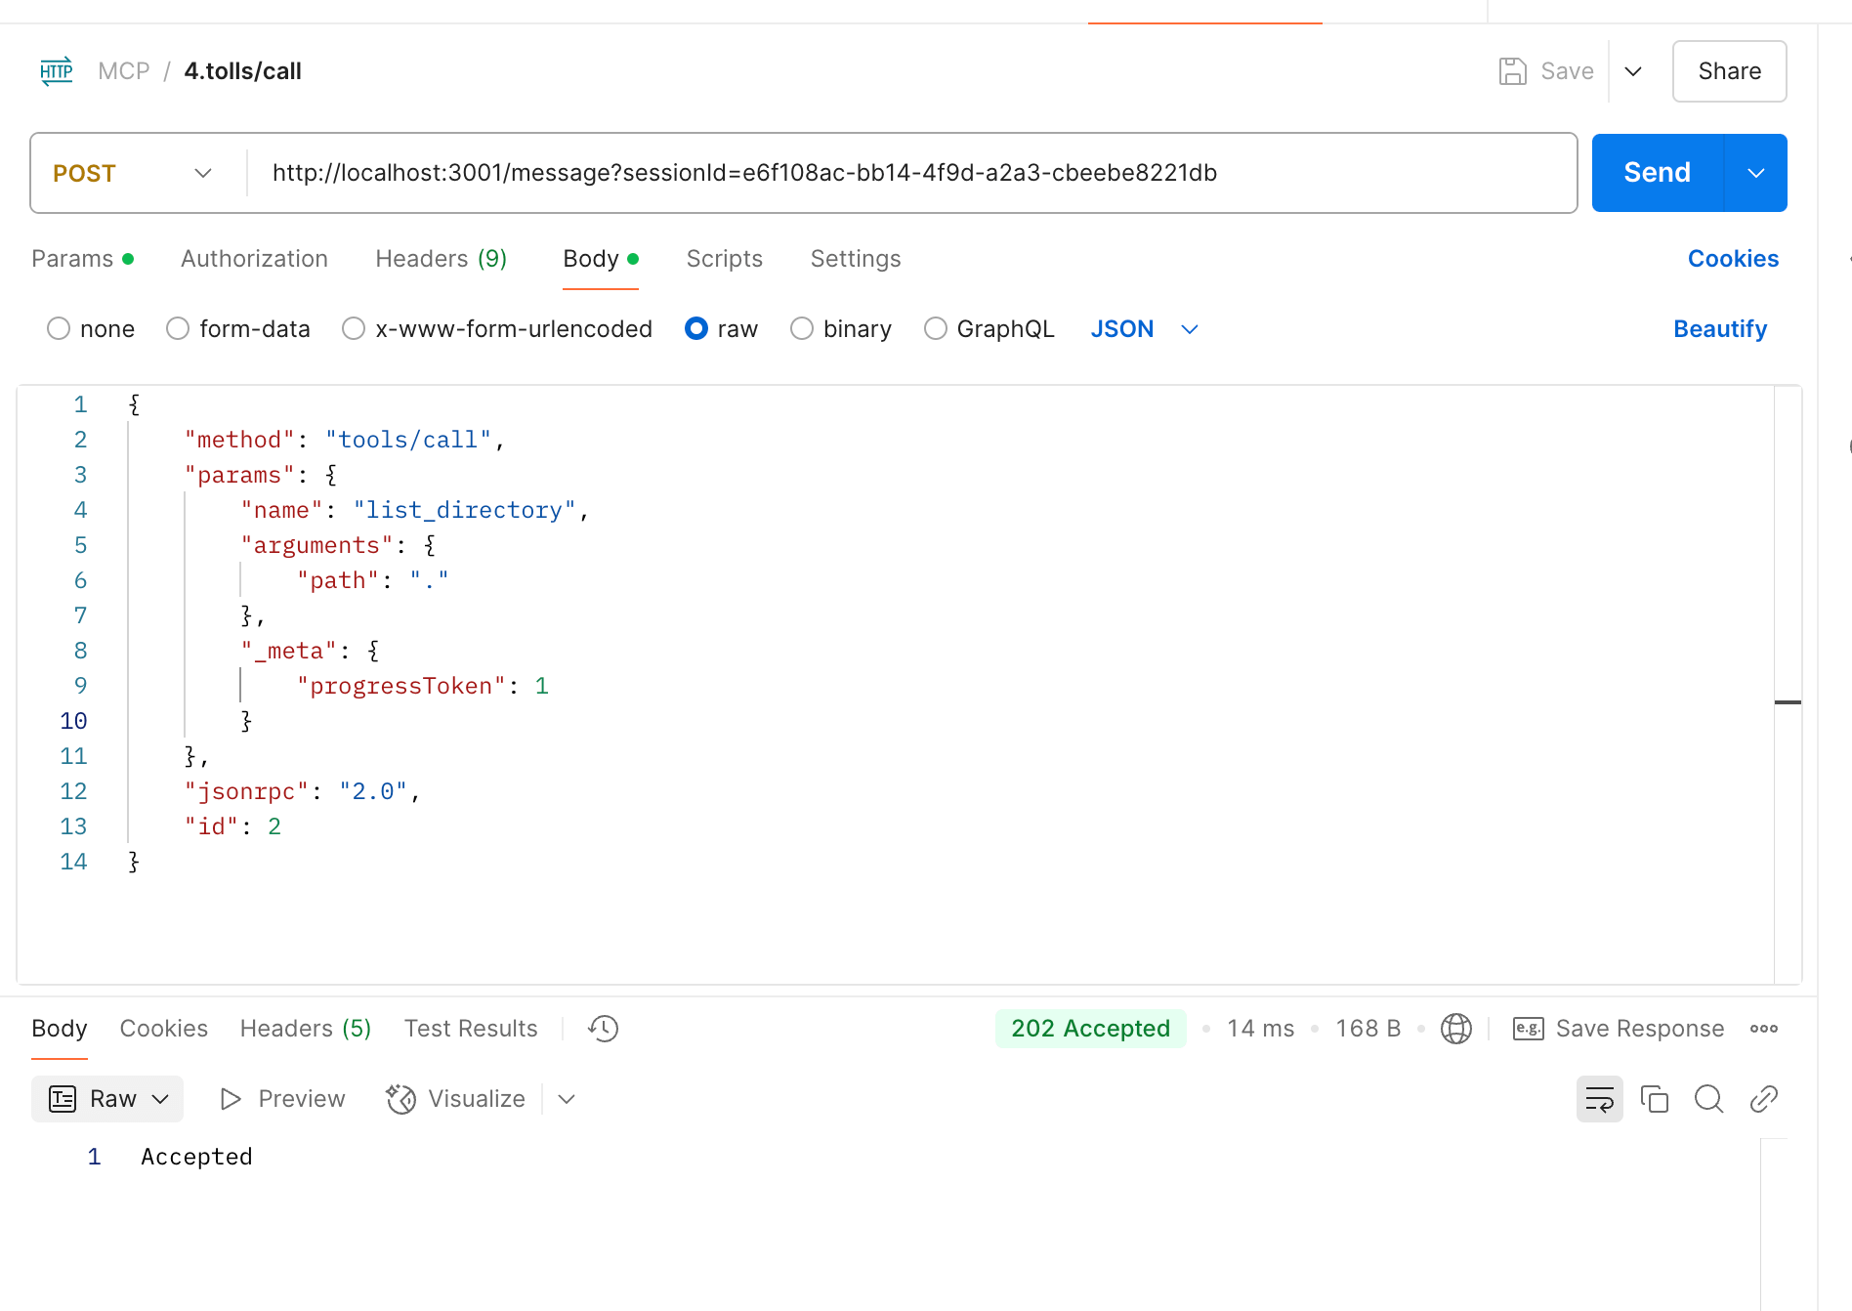Click the "id" line in editor
1852x1311 pixels.
[x=232, y=826]
